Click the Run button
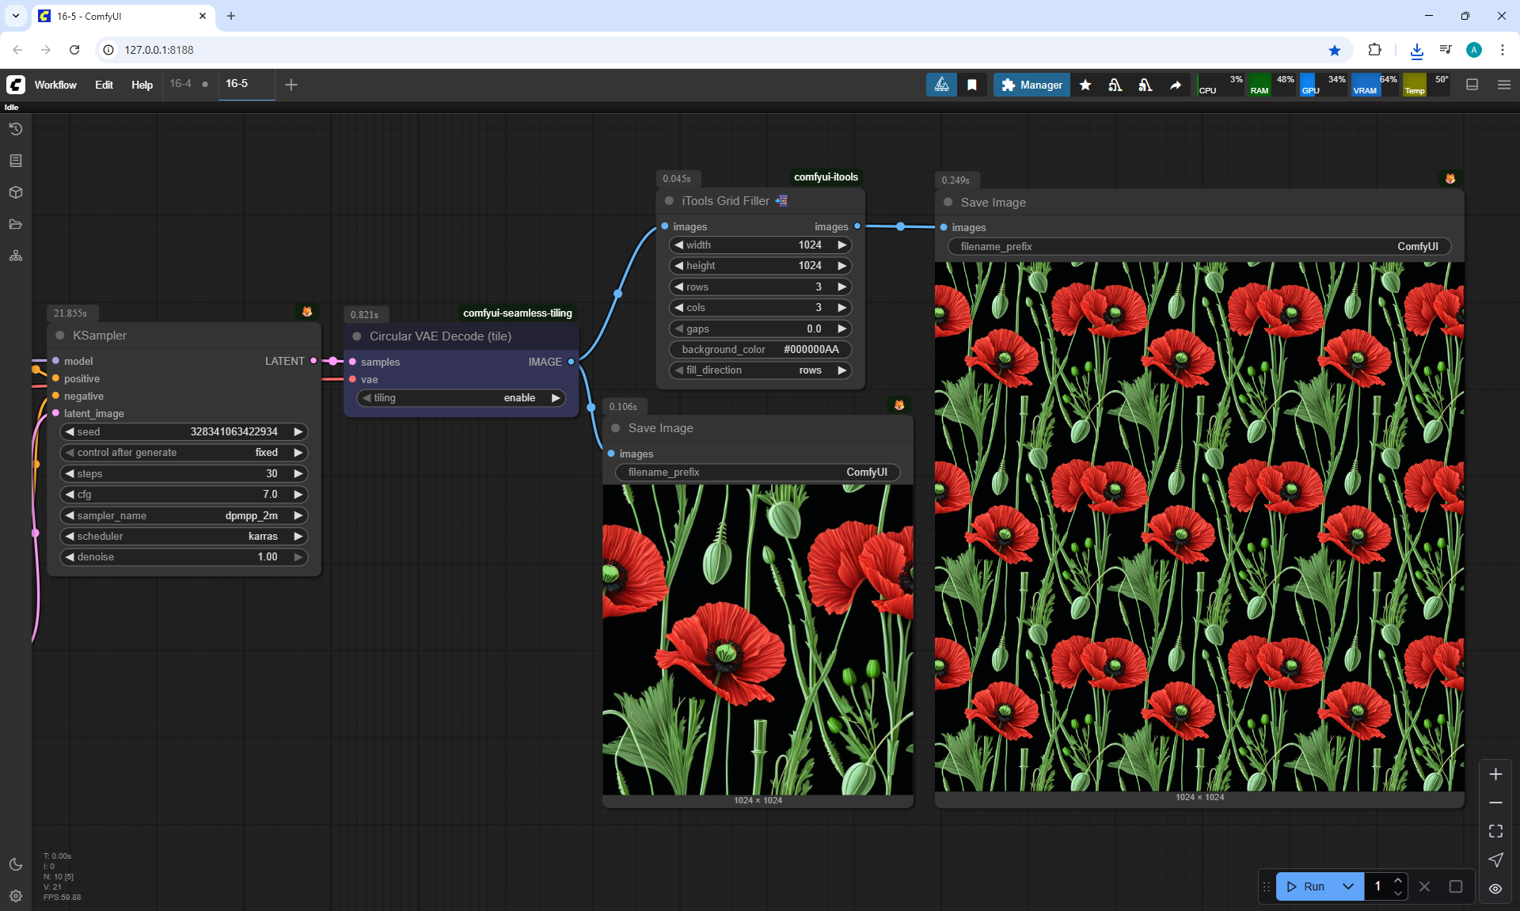The image size is (1520, 911). [1306, 886]
